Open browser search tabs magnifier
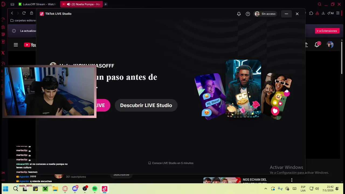 click(319, 4)
